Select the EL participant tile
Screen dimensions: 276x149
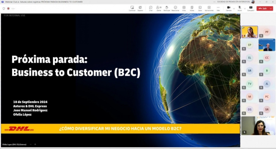[x=250, y=58]
